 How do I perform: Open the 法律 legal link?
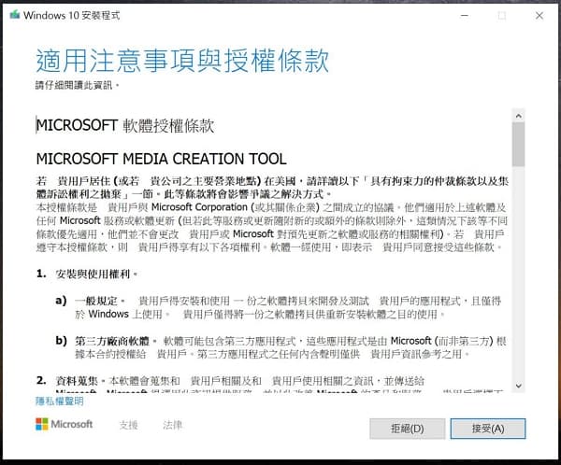pyautogui.click(x=172, y=425)
